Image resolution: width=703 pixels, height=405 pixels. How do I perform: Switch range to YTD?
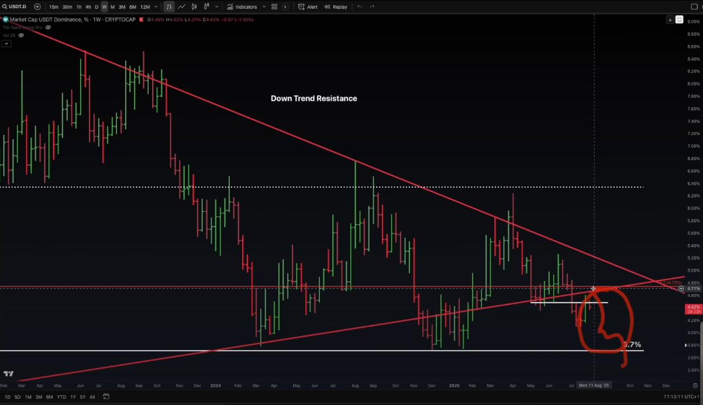click(61, 397)
